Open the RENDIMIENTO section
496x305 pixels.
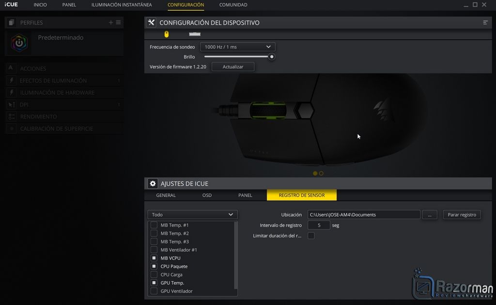pyautogui.click(x=64, y=116)
